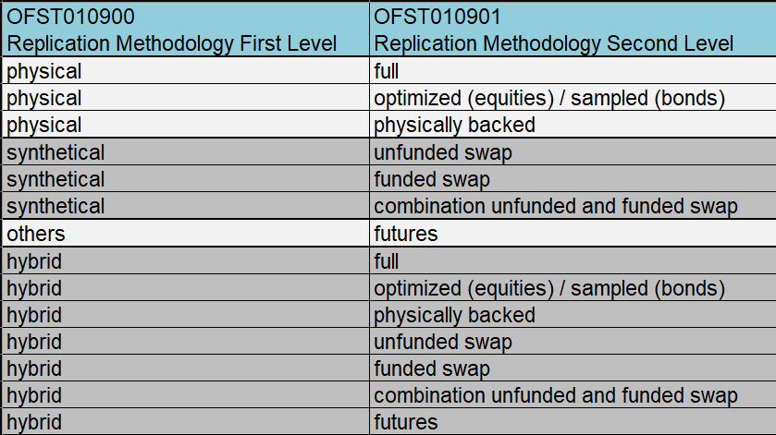Select "full" cell in the physical row
This screenshot has width=776, height=435.
(x=572, y=71)
